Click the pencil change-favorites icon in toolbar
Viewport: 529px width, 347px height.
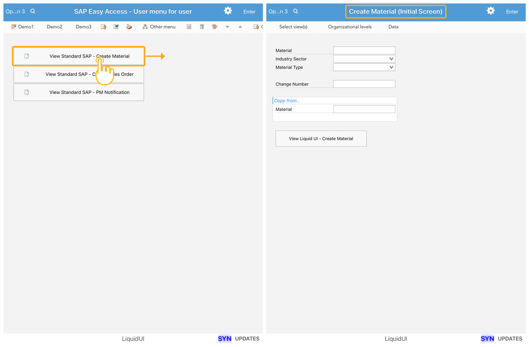click(215, 27)
